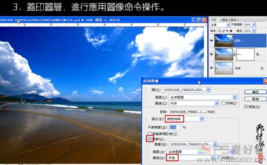Click the 不透明度(O) 100 input field

coord(174,127)
